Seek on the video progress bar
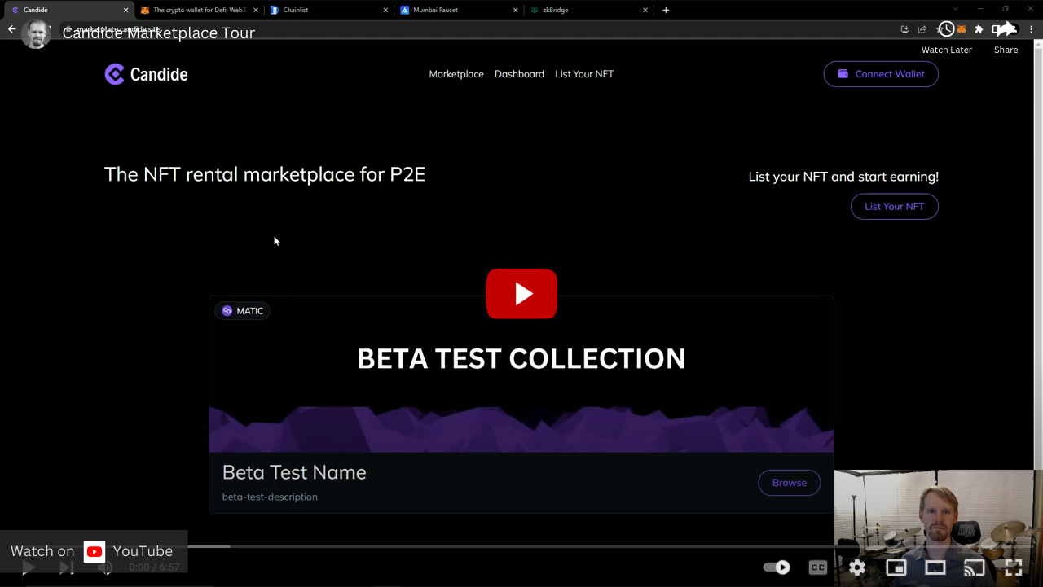1043x587 pixels. [521, 546]
